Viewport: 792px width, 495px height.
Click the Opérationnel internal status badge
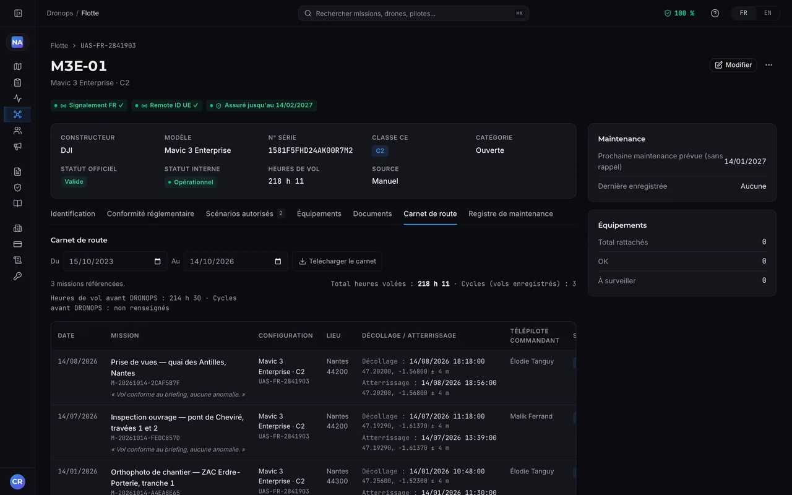pyautogui.click(x=191, y=182)
